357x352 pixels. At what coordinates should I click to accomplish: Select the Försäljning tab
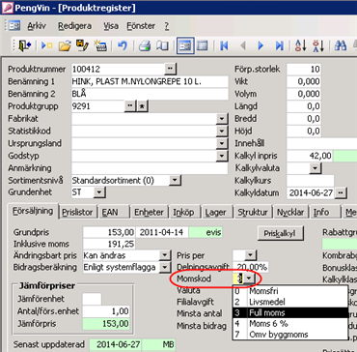tap(33, 211)
